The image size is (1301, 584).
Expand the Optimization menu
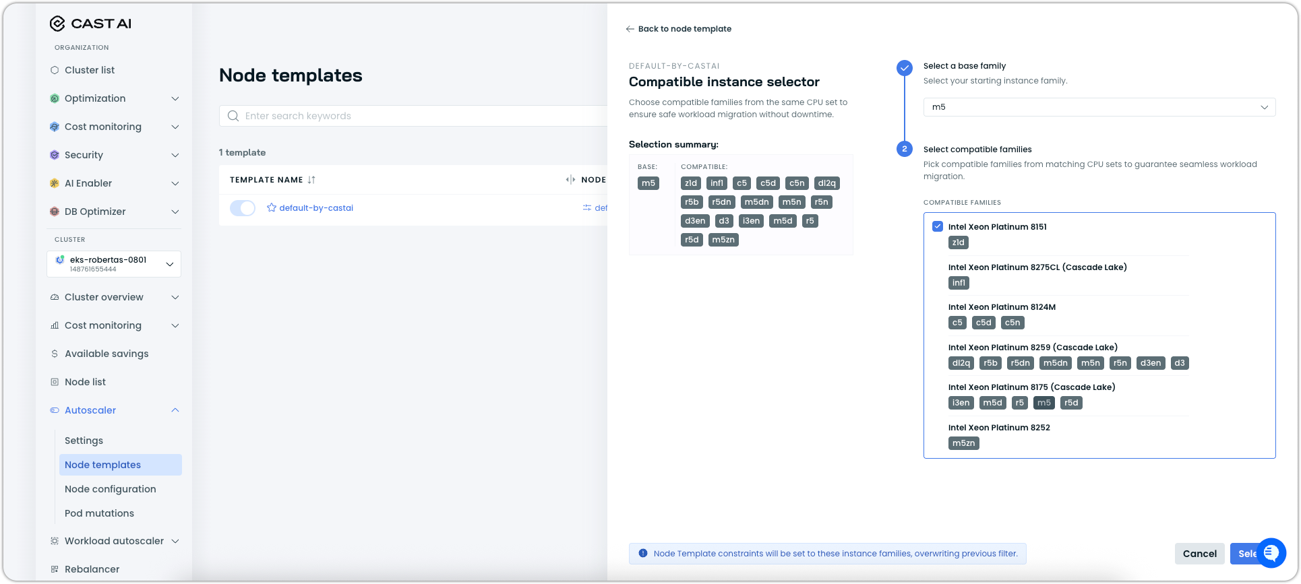pos(175,98)
